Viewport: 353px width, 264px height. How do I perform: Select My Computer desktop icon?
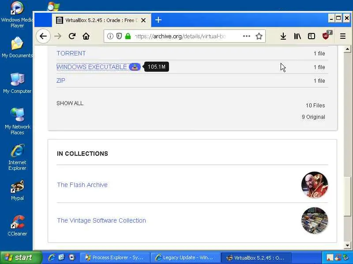tap(17, 83)
